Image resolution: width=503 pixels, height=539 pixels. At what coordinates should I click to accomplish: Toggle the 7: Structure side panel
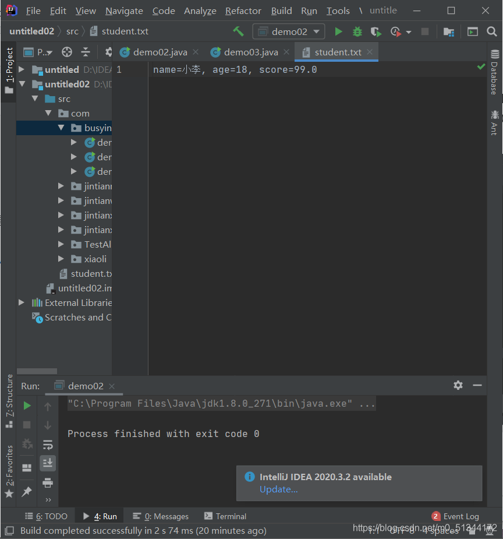tap(9, 401)
